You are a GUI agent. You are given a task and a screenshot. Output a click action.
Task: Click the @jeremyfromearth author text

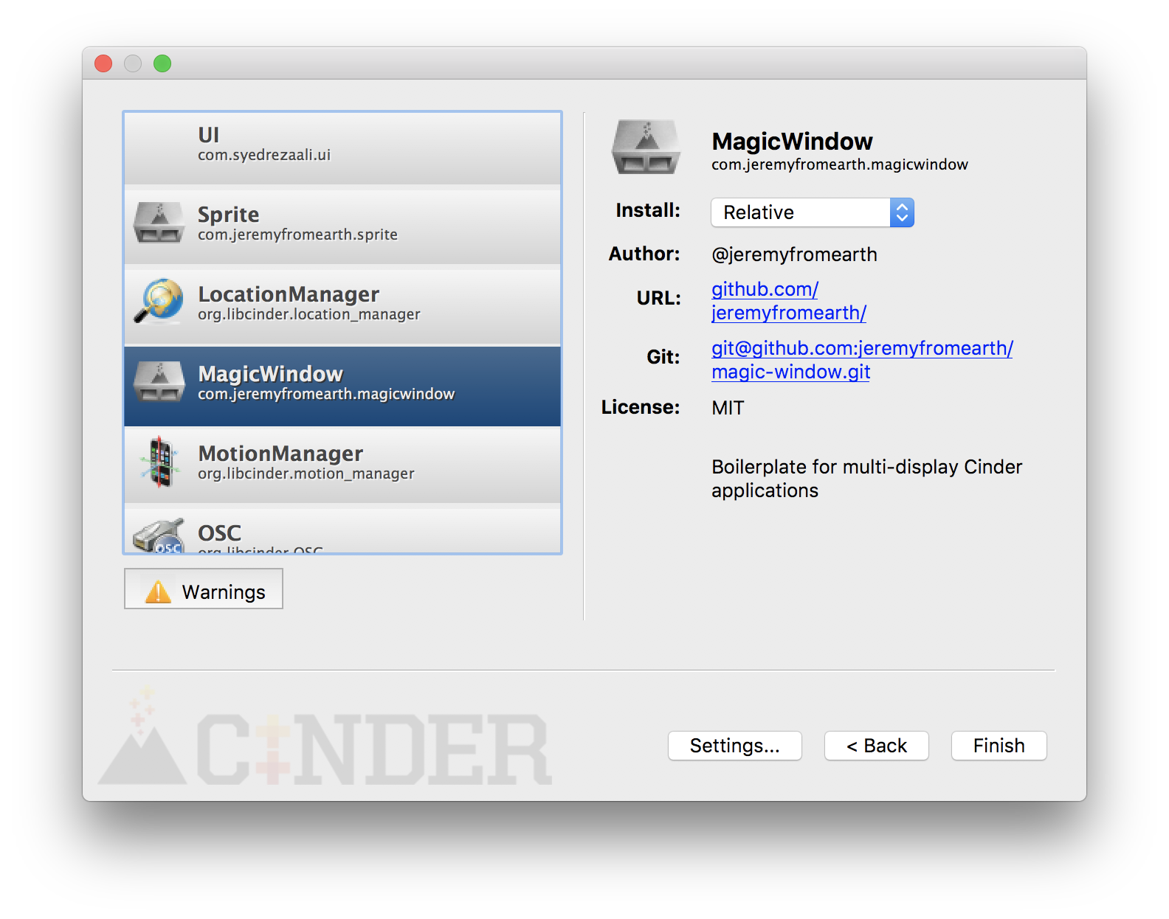point(794,254)
